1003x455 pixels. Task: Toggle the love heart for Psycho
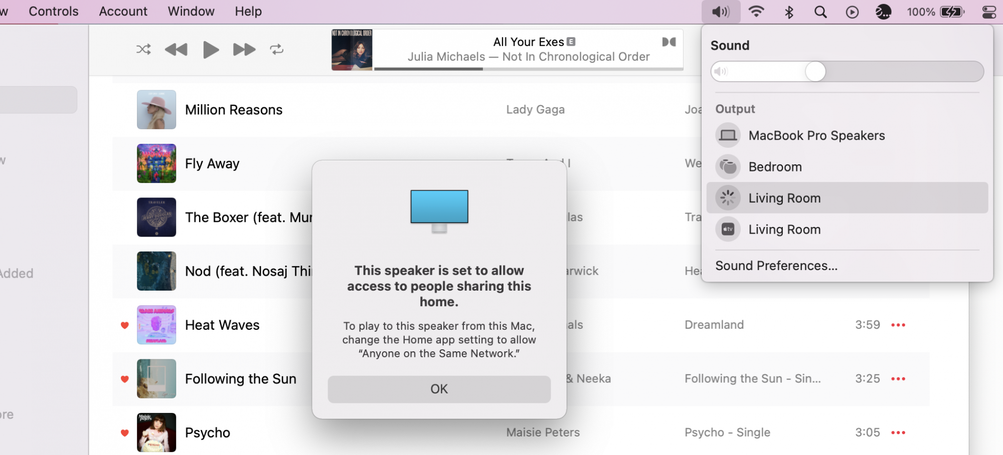coord(125,433)
